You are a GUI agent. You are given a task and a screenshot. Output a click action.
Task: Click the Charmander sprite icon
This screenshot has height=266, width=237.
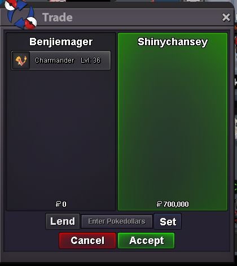point(21,60)
